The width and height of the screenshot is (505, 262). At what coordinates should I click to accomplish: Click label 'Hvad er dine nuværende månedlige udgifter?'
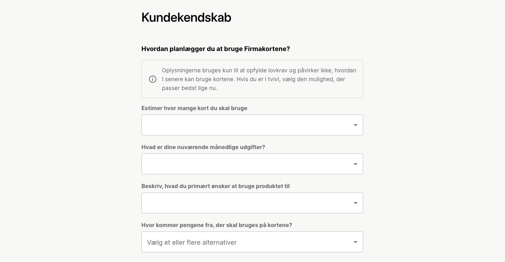coord(203,147)
